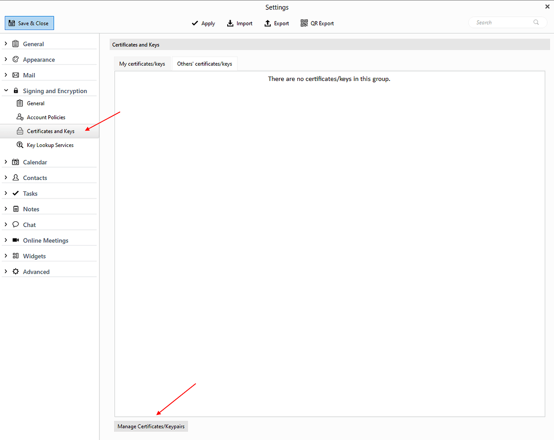Viewport: 554px width, 440px height.
Task: Open Account Policies settings page
Action: (46, 117)
